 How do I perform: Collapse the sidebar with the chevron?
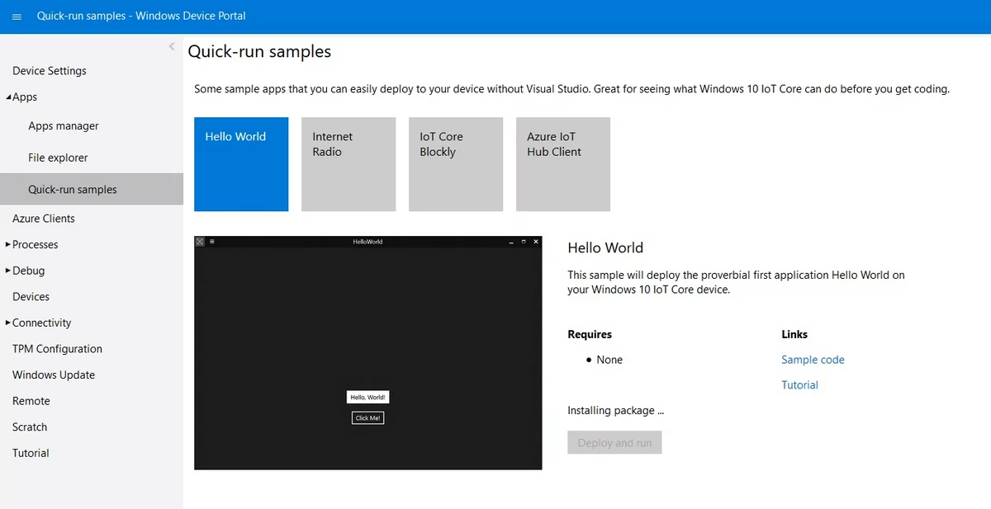pyautogui.click(x=172, y=46)
